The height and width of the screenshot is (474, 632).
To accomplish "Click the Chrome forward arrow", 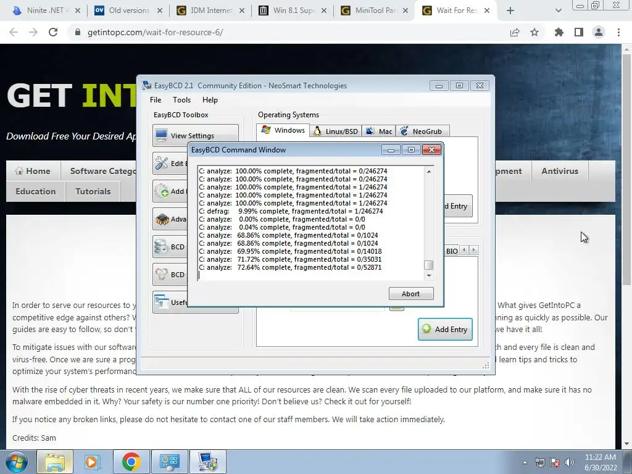I will pos(33,32).
